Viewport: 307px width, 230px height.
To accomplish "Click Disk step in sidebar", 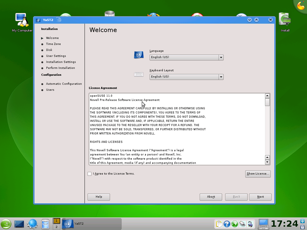I will (49, 50).
